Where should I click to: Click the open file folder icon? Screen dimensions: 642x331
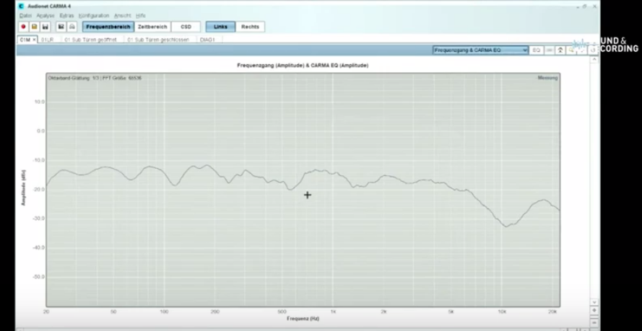(34, 27)
